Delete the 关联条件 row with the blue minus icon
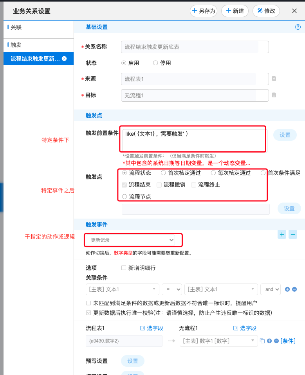305x375 pixels. click(x=294, y=289)
